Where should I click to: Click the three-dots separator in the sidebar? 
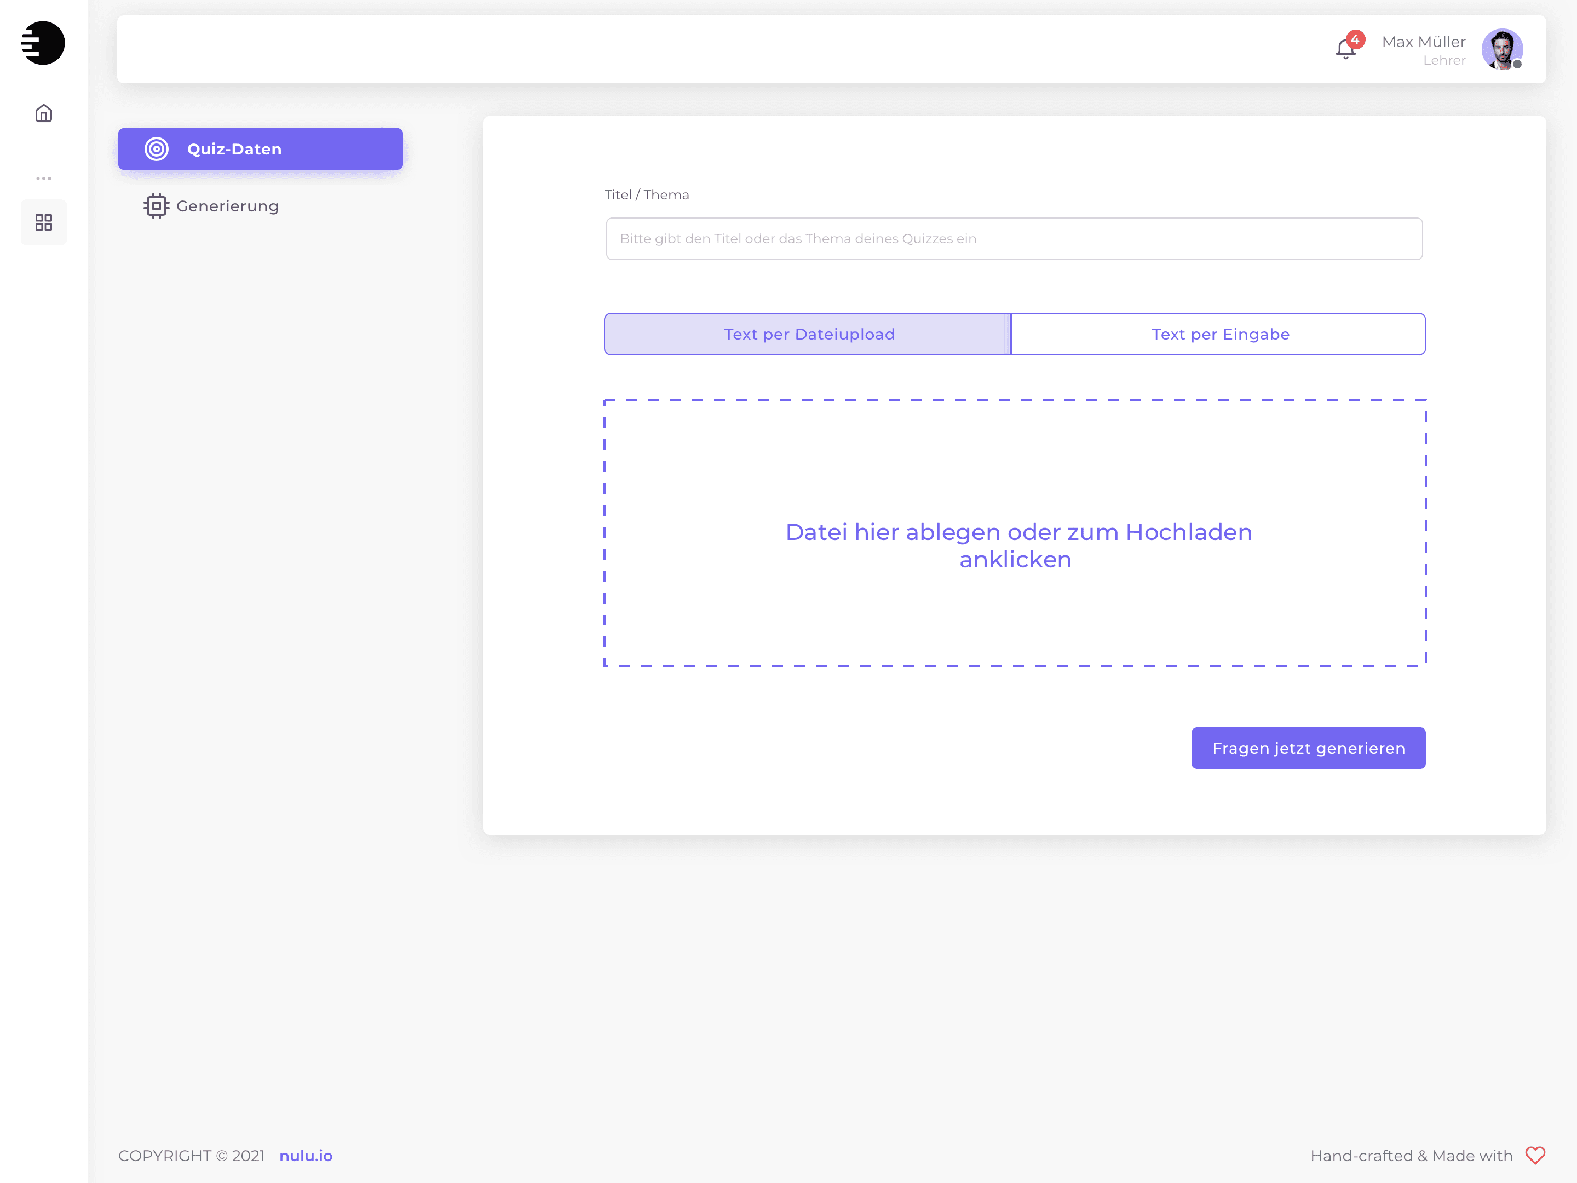(43, 178)
